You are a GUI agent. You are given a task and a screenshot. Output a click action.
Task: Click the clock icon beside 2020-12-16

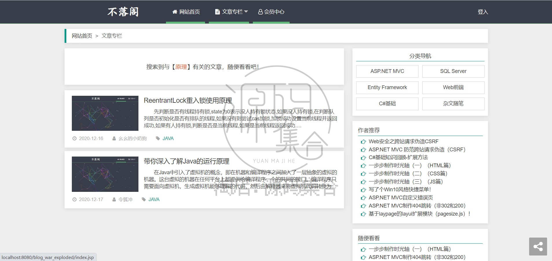(x=74, y=139)
